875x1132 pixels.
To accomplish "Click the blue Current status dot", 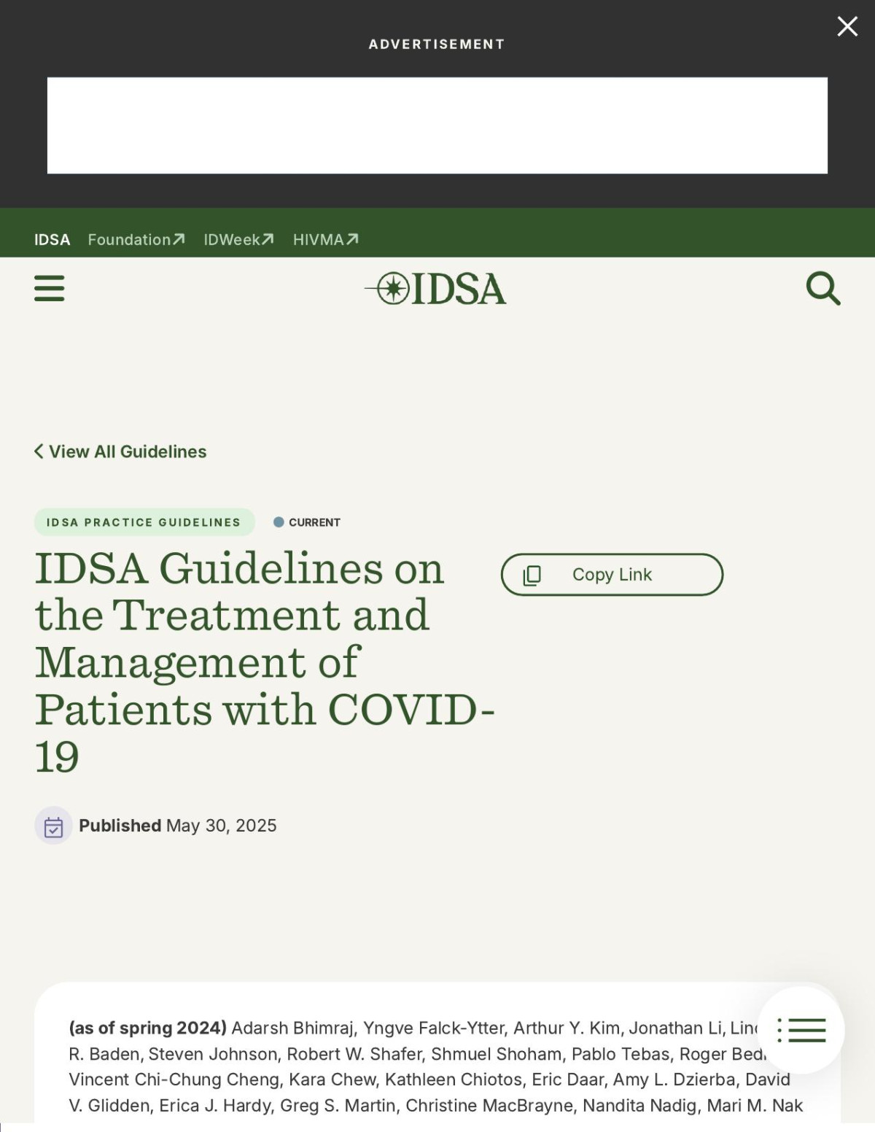I will tap(279, 522).
